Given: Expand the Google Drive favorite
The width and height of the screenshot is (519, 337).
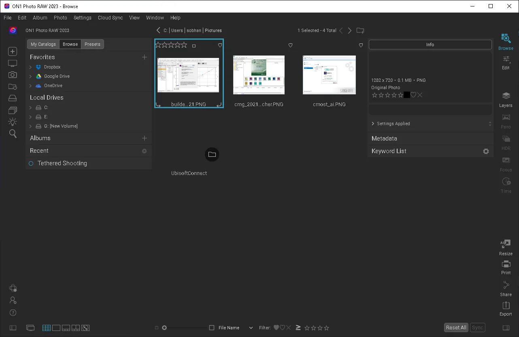Looking at the screenshot, I should pos(30,76).
